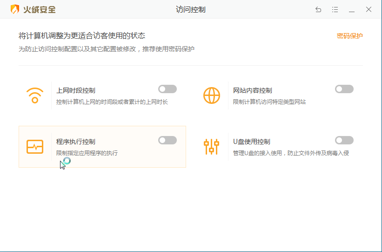Click the 限制指定应用程序的执行 description
Viewport: 382px width, 252px height.
[x=87, y=153]
